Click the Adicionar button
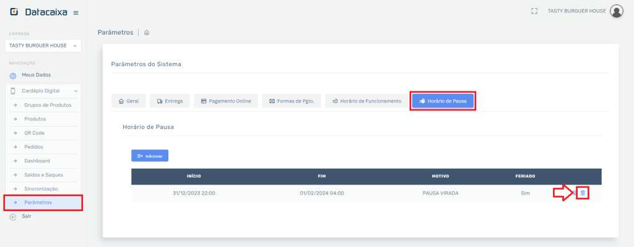Screen dimensions: 634x247 (150, 156)
